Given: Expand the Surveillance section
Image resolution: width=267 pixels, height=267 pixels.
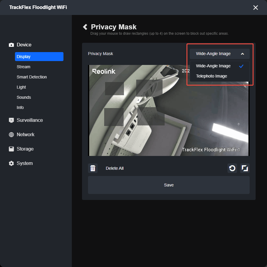Looking at the screenshot, I should pos(30,120).
